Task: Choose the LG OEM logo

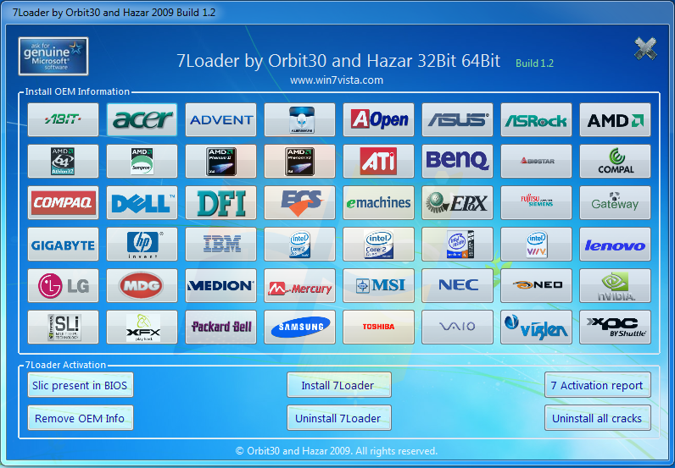Action: (63, 286)
